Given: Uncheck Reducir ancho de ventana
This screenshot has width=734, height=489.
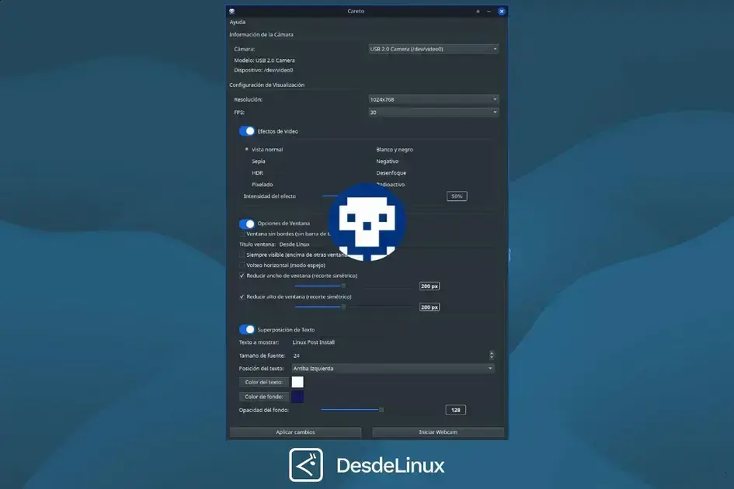Looking at the screenshot, I should [242, 276].
